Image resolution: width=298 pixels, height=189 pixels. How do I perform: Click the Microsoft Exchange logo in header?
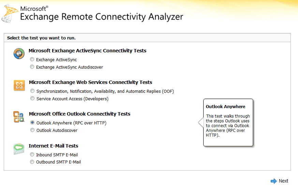pyautogui.click(x=10, y=14)
